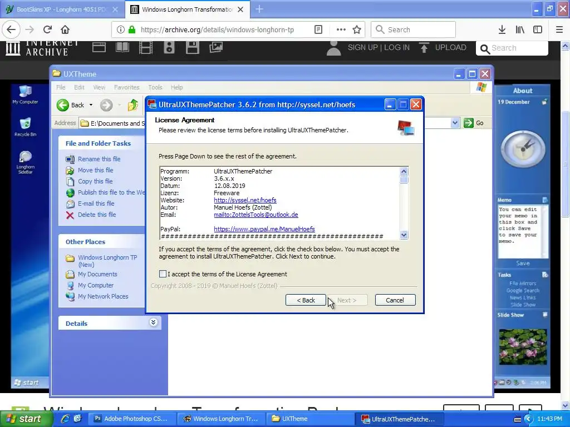Screen dimensions: 570x427
Task: Click the license text scroll down arrow
Action: 404,235
